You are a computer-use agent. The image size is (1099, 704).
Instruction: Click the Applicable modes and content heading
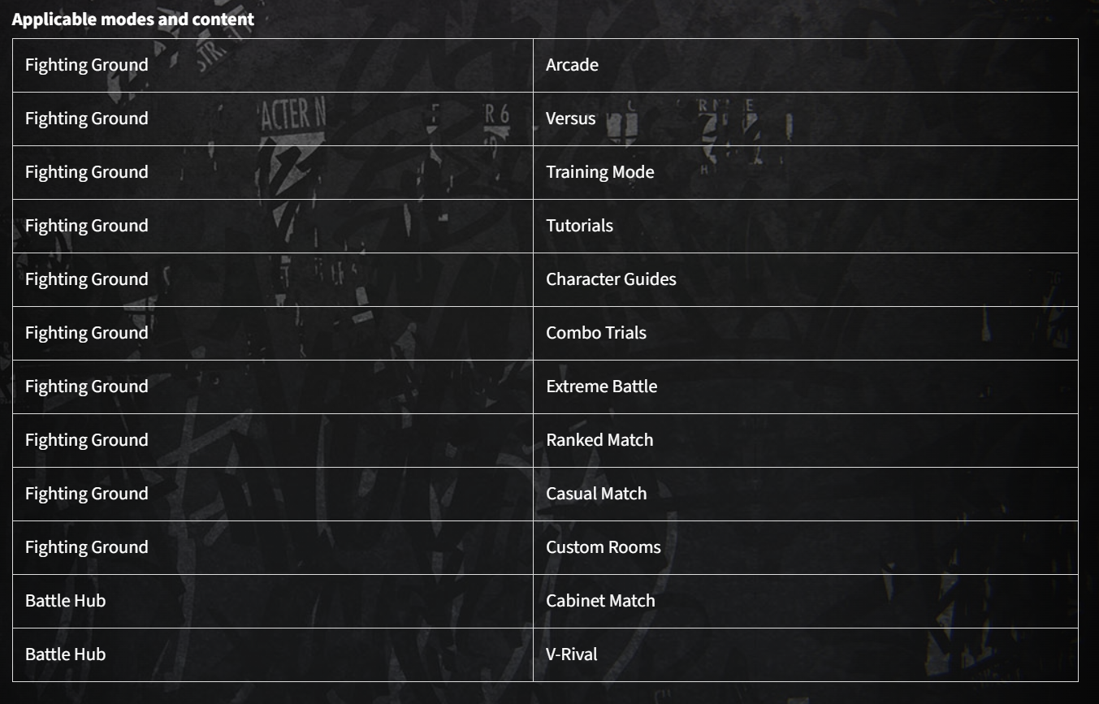coord(132,19)
